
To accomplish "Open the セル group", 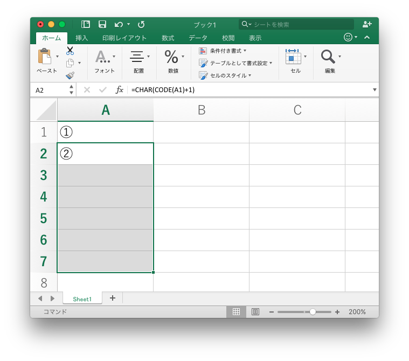I will pyautogui.click(x=295, y=61).
